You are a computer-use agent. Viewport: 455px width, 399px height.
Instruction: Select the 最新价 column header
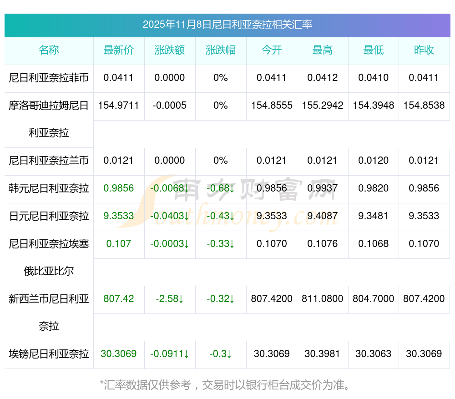119,51
